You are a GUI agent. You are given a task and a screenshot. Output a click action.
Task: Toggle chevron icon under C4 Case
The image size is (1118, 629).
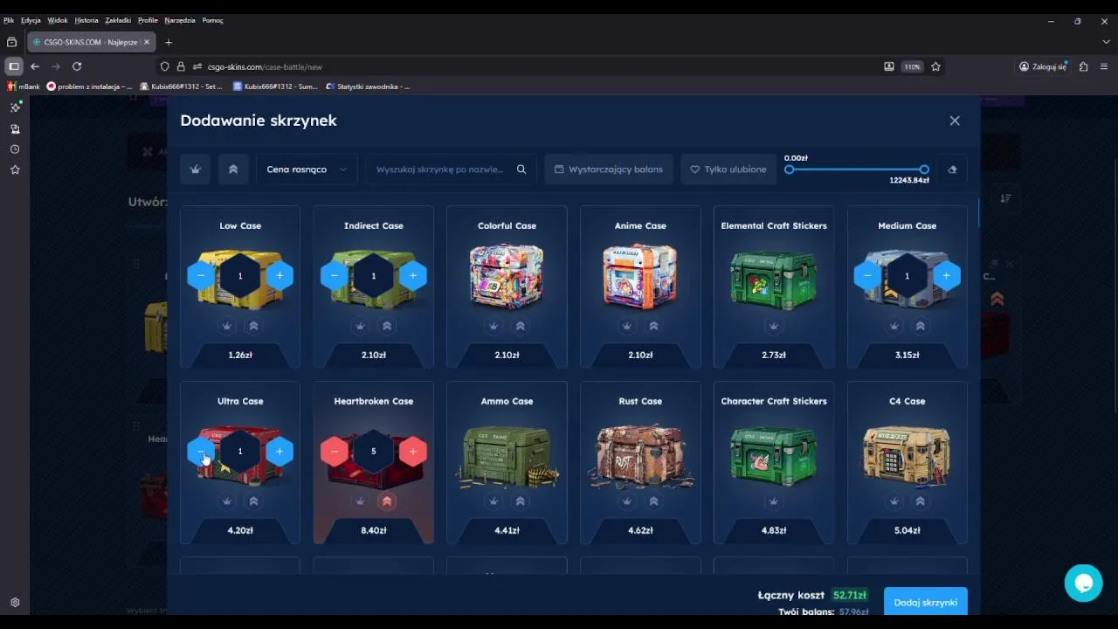921,501
